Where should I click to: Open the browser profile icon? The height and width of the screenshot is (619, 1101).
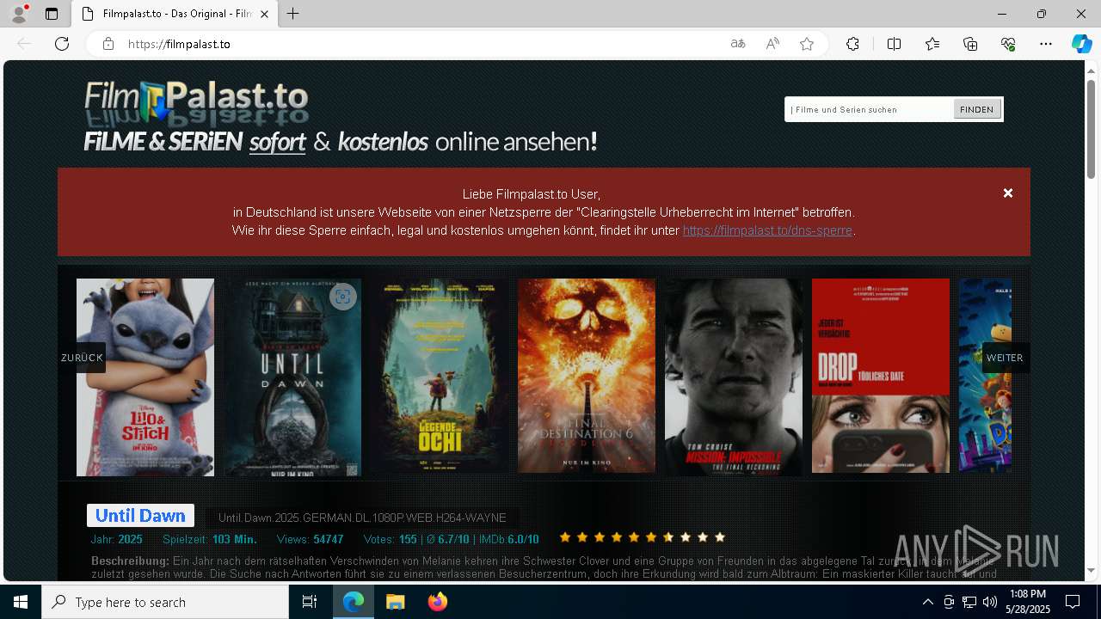coord(19,14)
